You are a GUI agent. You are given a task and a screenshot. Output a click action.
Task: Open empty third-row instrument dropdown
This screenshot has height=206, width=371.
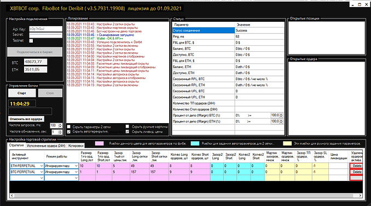pos(42,178)
